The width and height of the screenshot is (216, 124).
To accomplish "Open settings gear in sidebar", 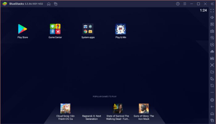I will 212,100.
